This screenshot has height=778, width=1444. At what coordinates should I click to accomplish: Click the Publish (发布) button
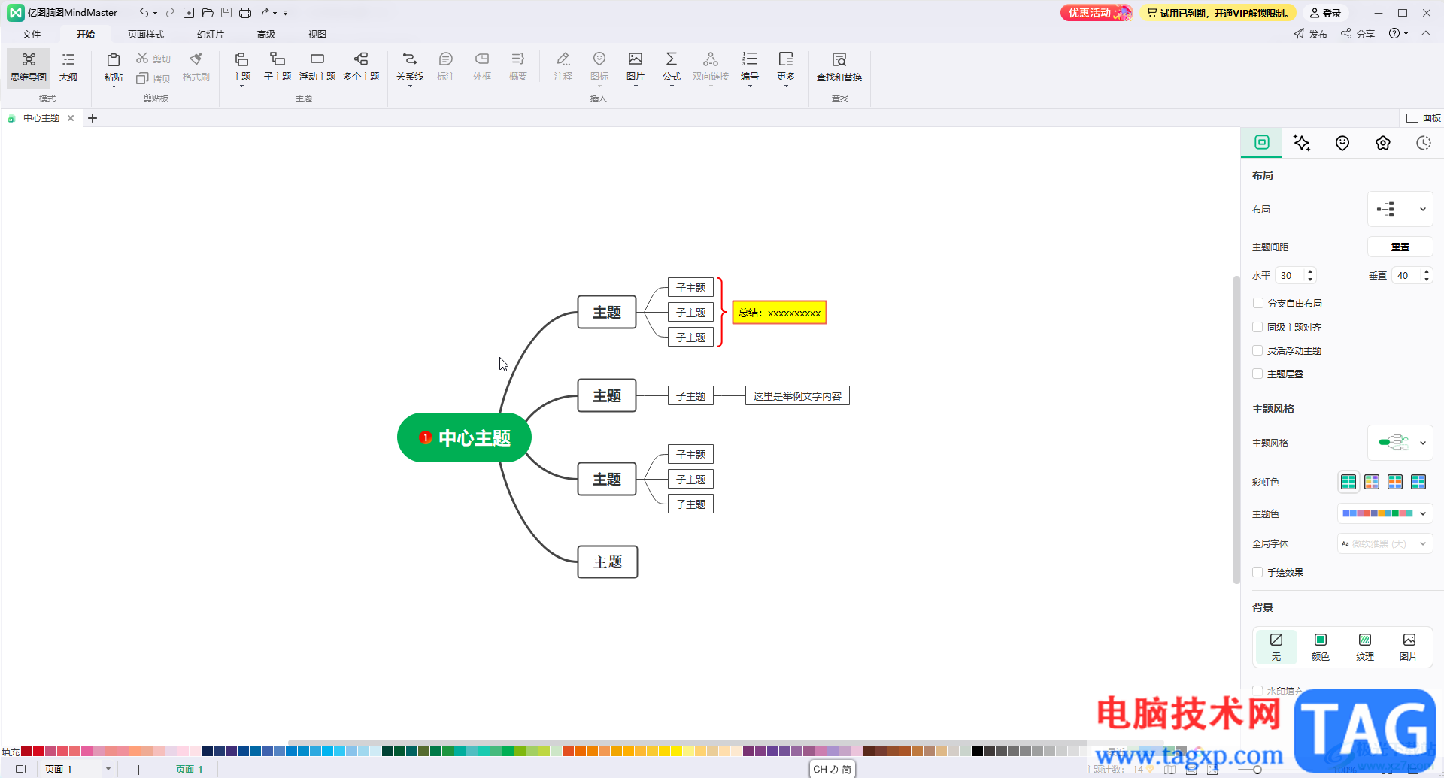pyautogui.click(x=1311, y=34)
